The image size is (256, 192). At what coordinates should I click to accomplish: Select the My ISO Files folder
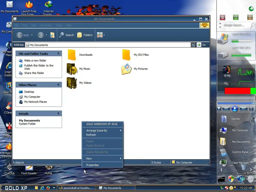coord(135,55)
